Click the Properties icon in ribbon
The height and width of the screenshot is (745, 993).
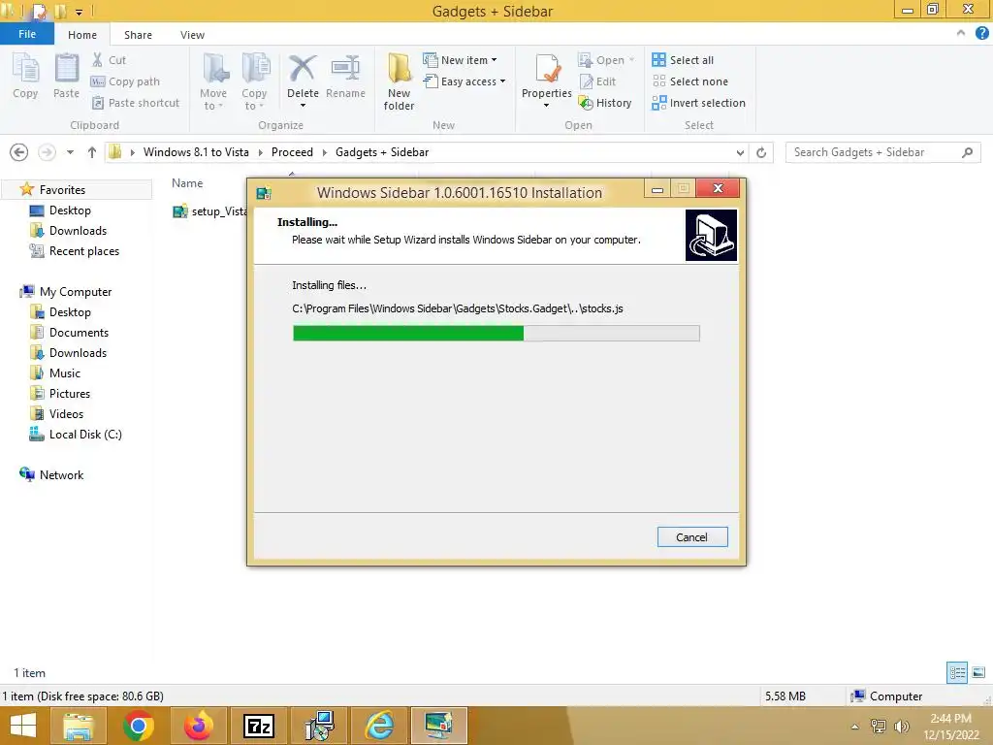coord(547,81)
